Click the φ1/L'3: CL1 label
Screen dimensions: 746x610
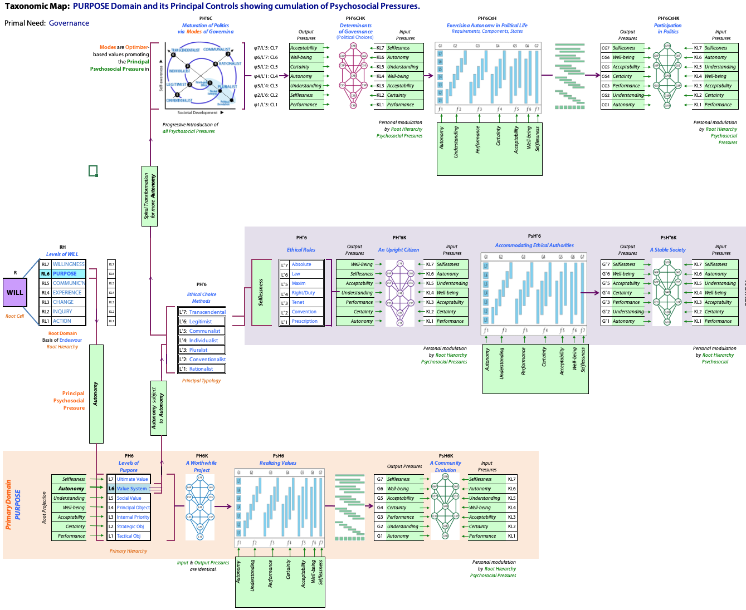point(266,105)
